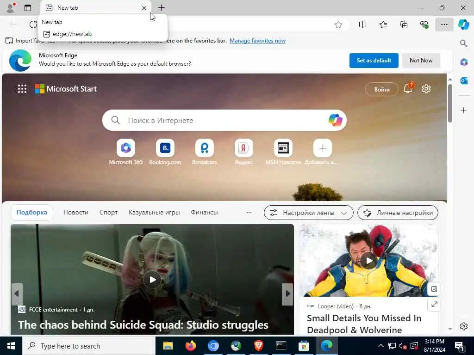The width and height of the screenshot is (474, 355).
Task: Expand Настройки ленты dropdown
Action: [308, 213]
